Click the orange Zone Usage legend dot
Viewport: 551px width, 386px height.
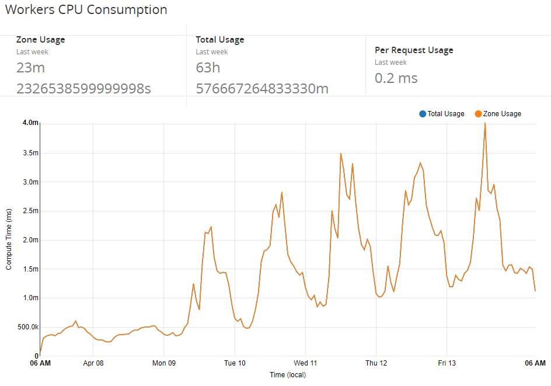pyautogui.click(x=479, y=114)
